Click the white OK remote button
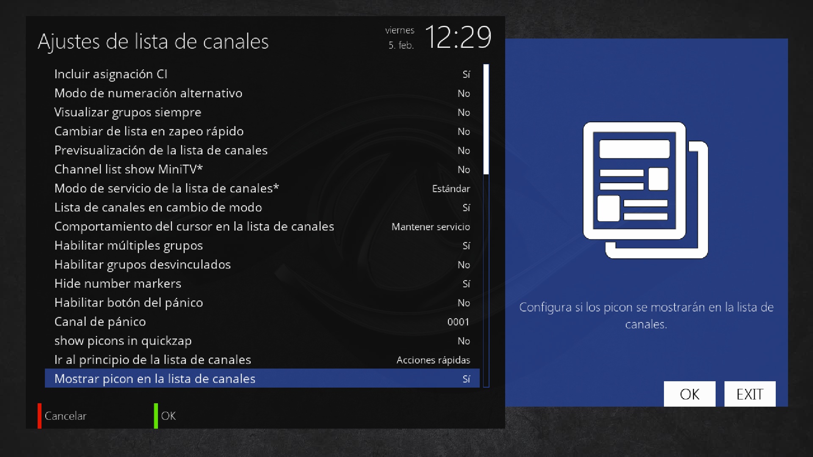813x457 pixels. (689, 394)
